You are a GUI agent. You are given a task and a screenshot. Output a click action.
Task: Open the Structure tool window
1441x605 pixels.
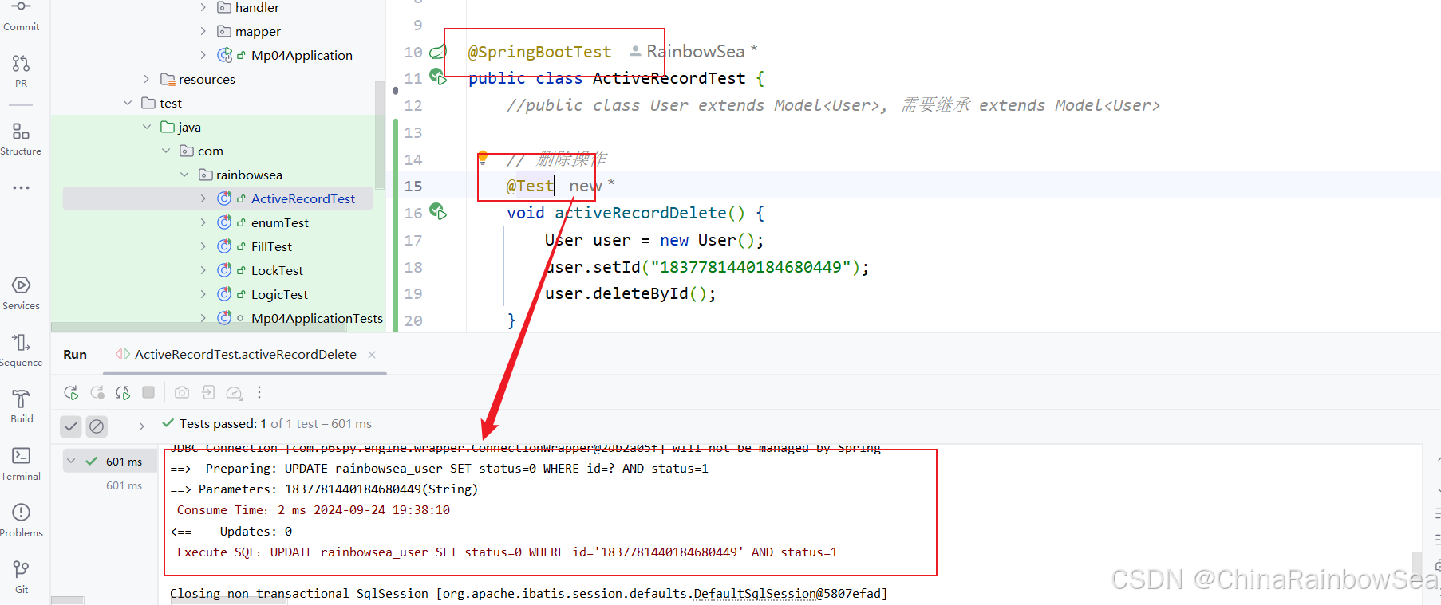click(21, 138)
